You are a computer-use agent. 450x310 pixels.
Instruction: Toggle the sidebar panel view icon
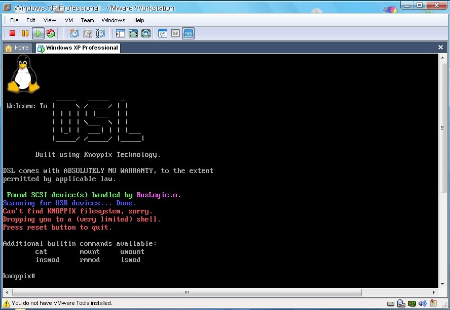[121, 33]
